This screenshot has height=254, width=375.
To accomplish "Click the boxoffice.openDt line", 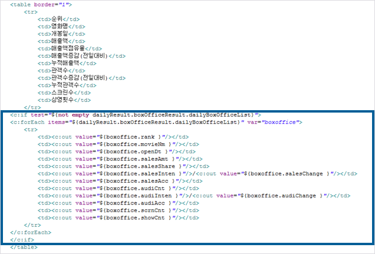I will (x=117, y=151).
